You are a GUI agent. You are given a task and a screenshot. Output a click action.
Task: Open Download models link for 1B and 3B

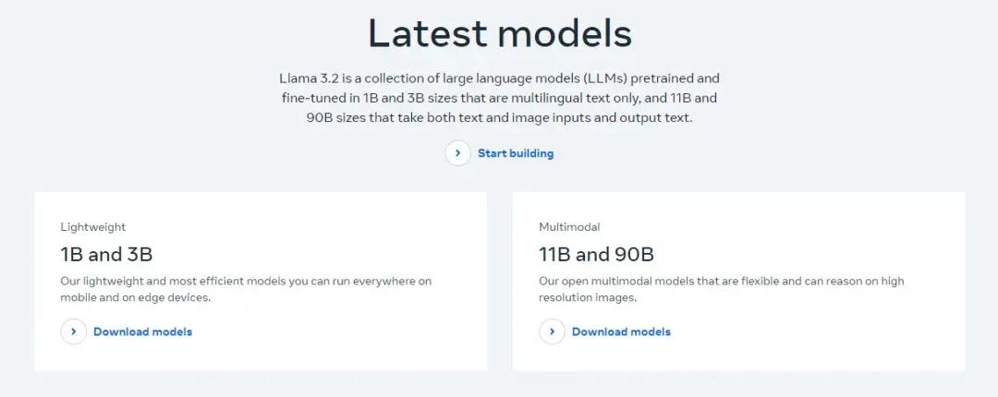point(142,331)
